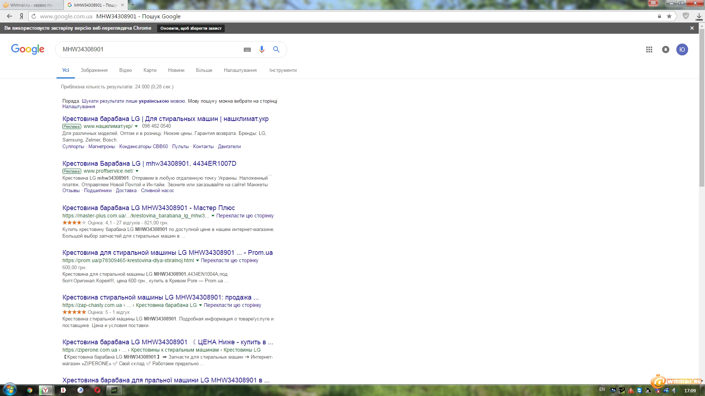Open browser downloads with the arrow icon
705x396 pixels.
(699, 16)
